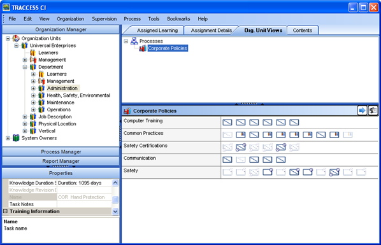The width and height of the screenshot is (381, 245).
Task: Click the Universal Enterprises books icon
Action: [x=25, y=45]
